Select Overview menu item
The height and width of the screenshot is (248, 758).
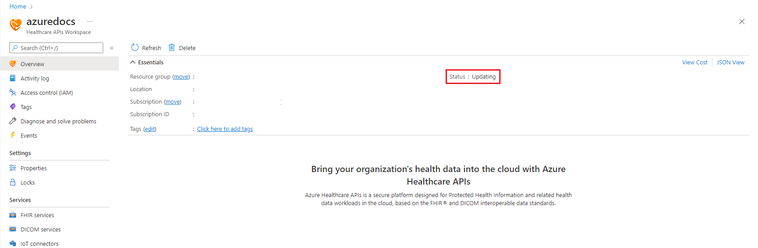(x=59, y=64)
